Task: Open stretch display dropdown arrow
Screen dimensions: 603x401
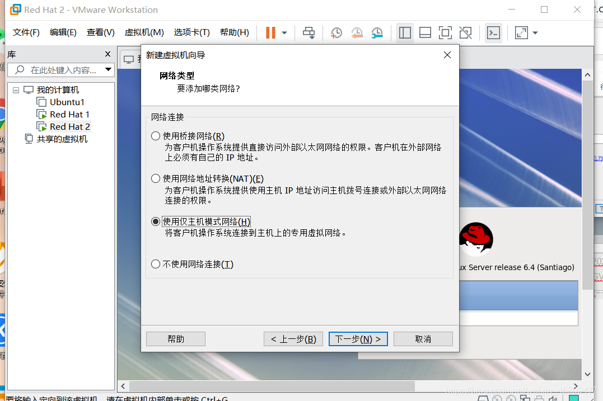Action: point(535,32)
